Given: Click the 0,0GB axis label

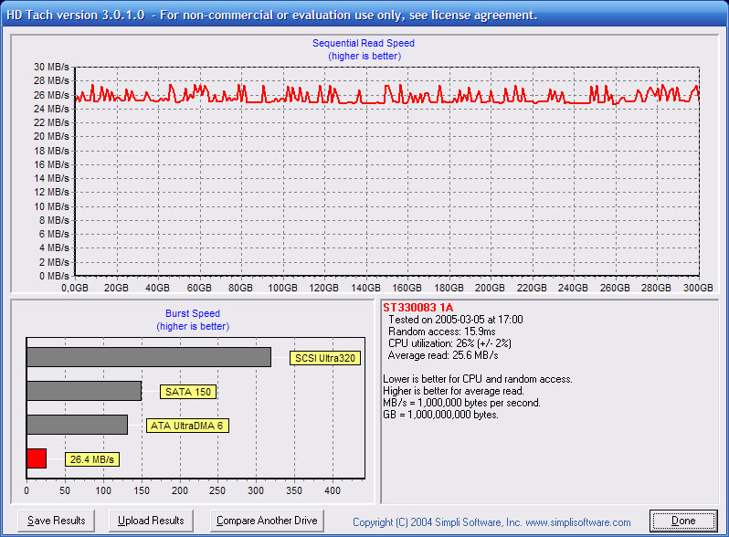Looking at the screenshot, I should pyautogui.click(x=75, y=288).
